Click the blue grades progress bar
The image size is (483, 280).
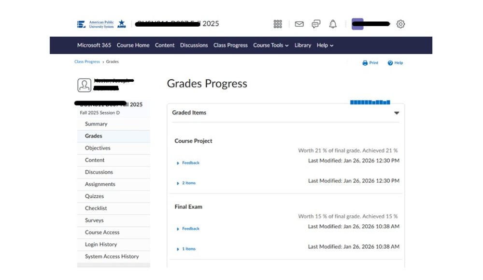[370, 103]
